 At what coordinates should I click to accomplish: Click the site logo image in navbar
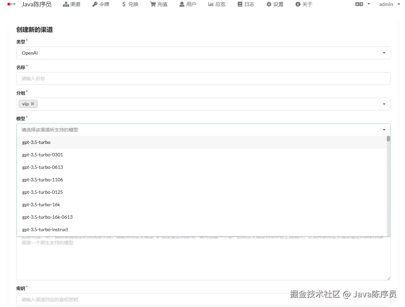11,4
